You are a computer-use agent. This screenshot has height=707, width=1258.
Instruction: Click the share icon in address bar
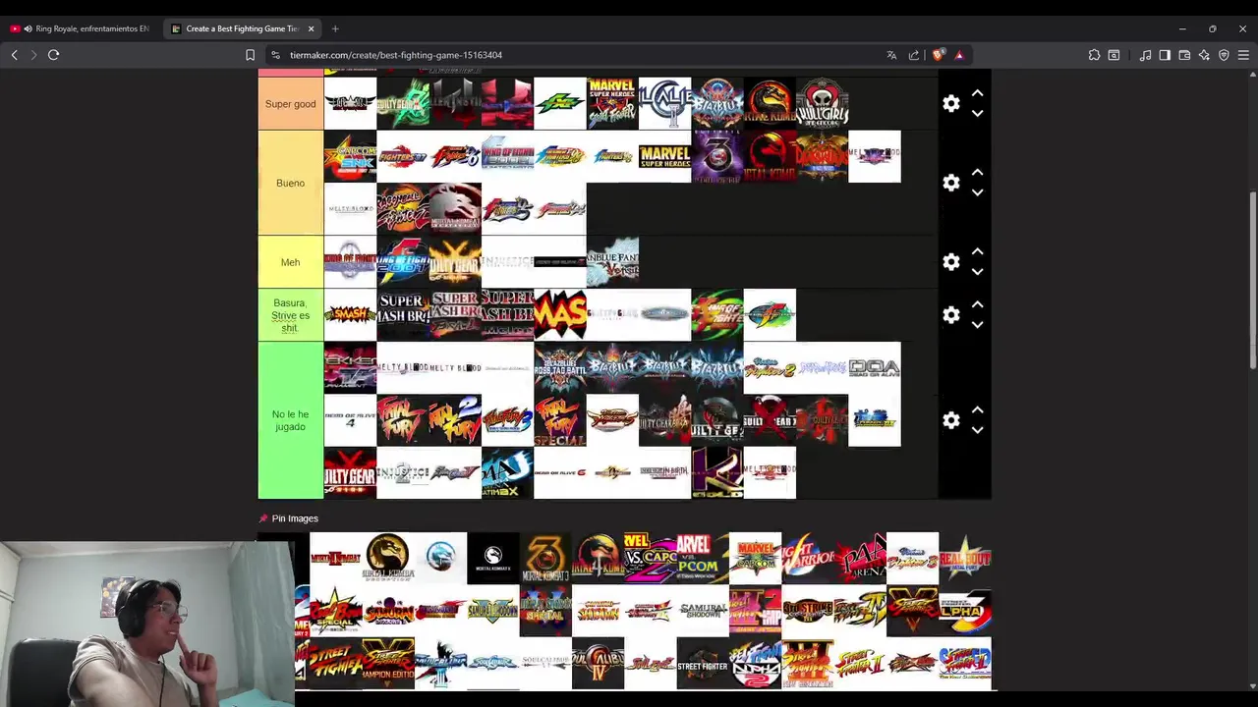click(914, 55)
